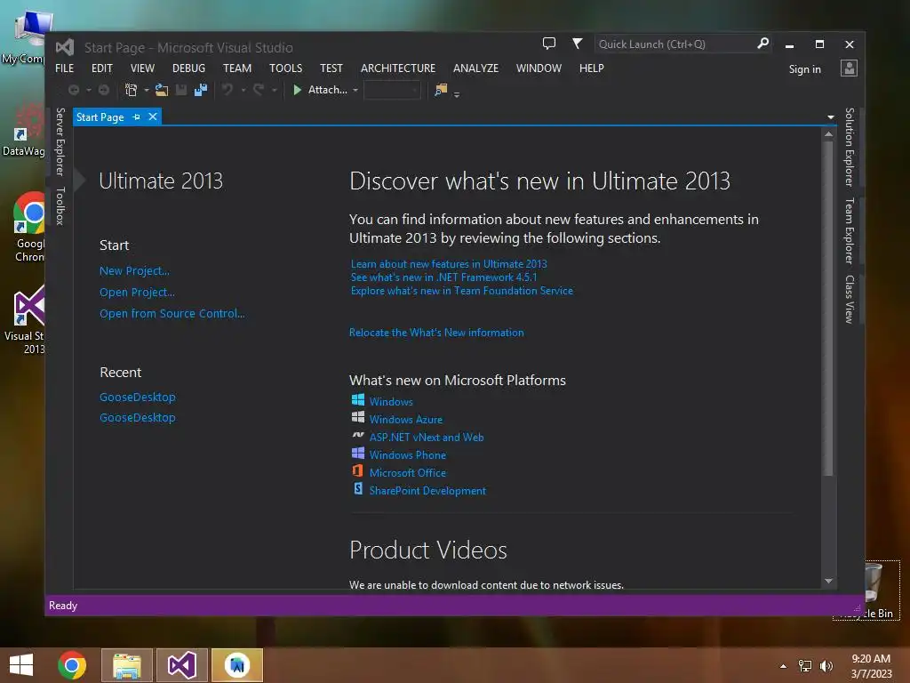Click the Find in Files toolbar icon
910x683 pixels.
441,90
